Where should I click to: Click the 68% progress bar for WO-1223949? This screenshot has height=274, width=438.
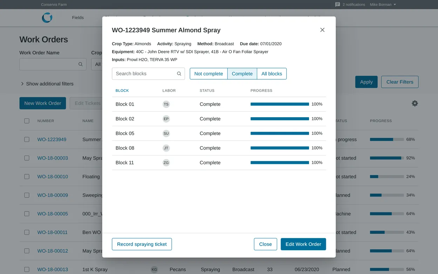[387, 139]
